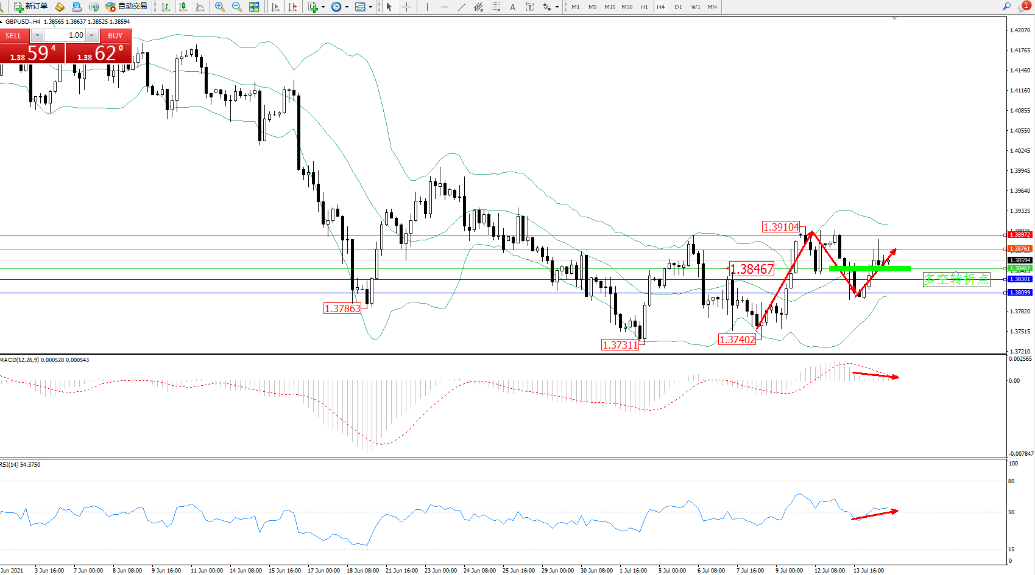The height and width of the screenshot is (575, 1035).
Task: Toggle AutoTrading (自动交易) on or off
Action: [127, 7]
